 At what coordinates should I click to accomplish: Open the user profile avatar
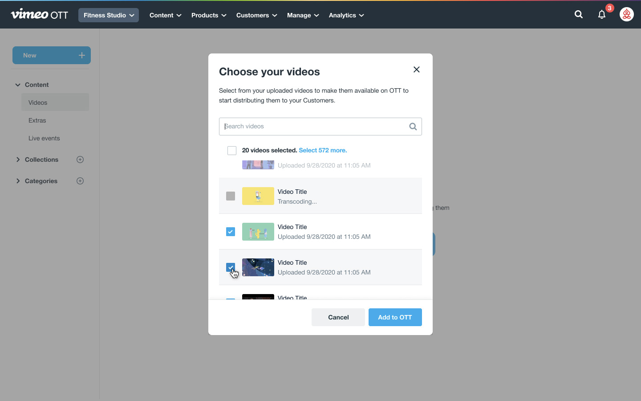point(626,15)
